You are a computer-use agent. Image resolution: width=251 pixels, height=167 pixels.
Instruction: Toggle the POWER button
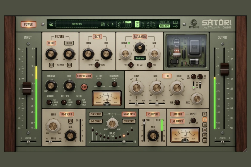(28, 24)
